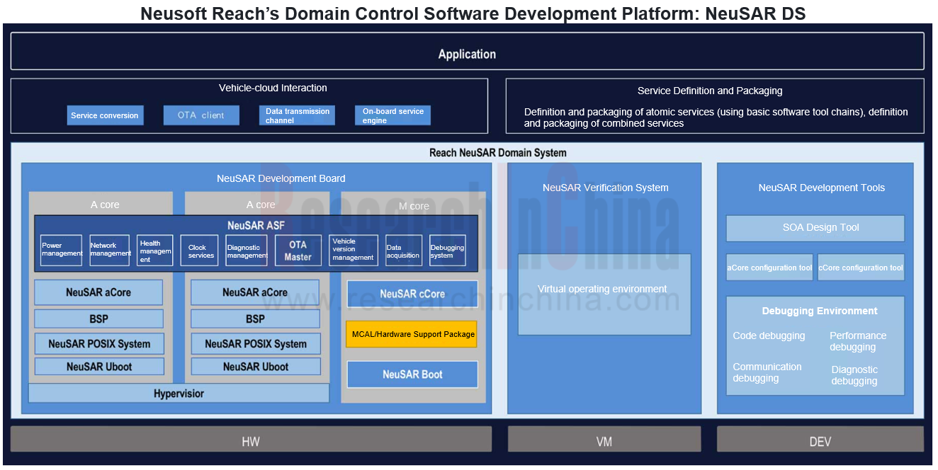The height and width of the screenshot is (470, 938).
Task: Click the VM bar at the bottom
Action: click(604, 439)
